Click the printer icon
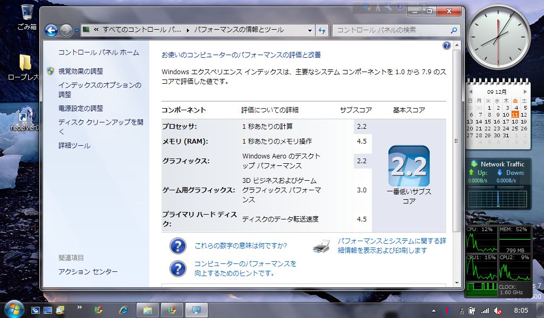The height and width of the screenshot is (318, 544). click(x=321, y=246)
